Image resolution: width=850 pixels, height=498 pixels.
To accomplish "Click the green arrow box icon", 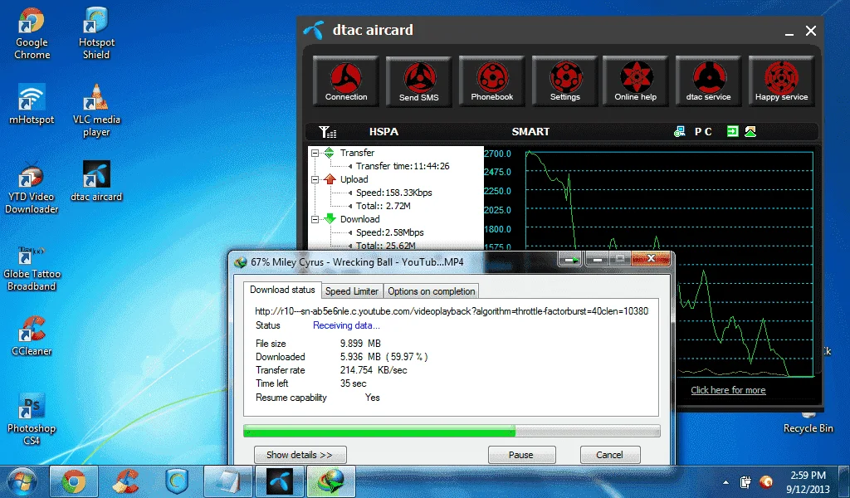I will (x=732, y=131).
